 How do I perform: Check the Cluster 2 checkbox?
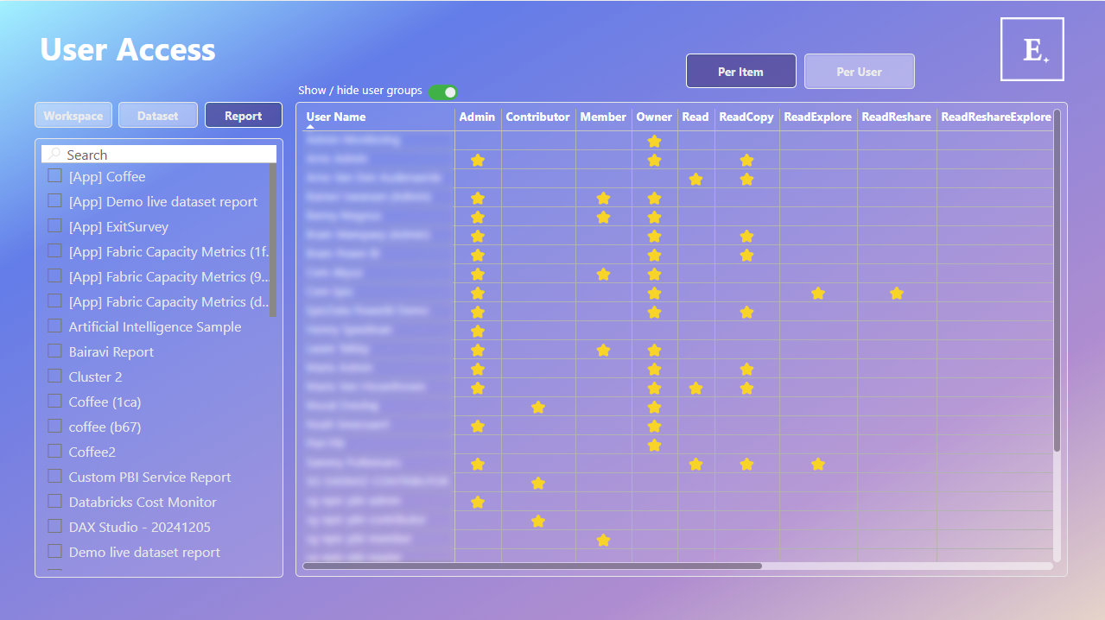(54, 376)
